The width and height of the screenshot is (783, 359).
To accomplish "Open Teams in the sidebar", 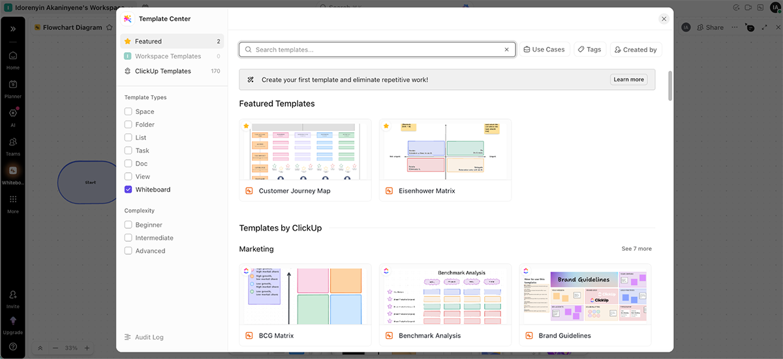I will (13, 145).
